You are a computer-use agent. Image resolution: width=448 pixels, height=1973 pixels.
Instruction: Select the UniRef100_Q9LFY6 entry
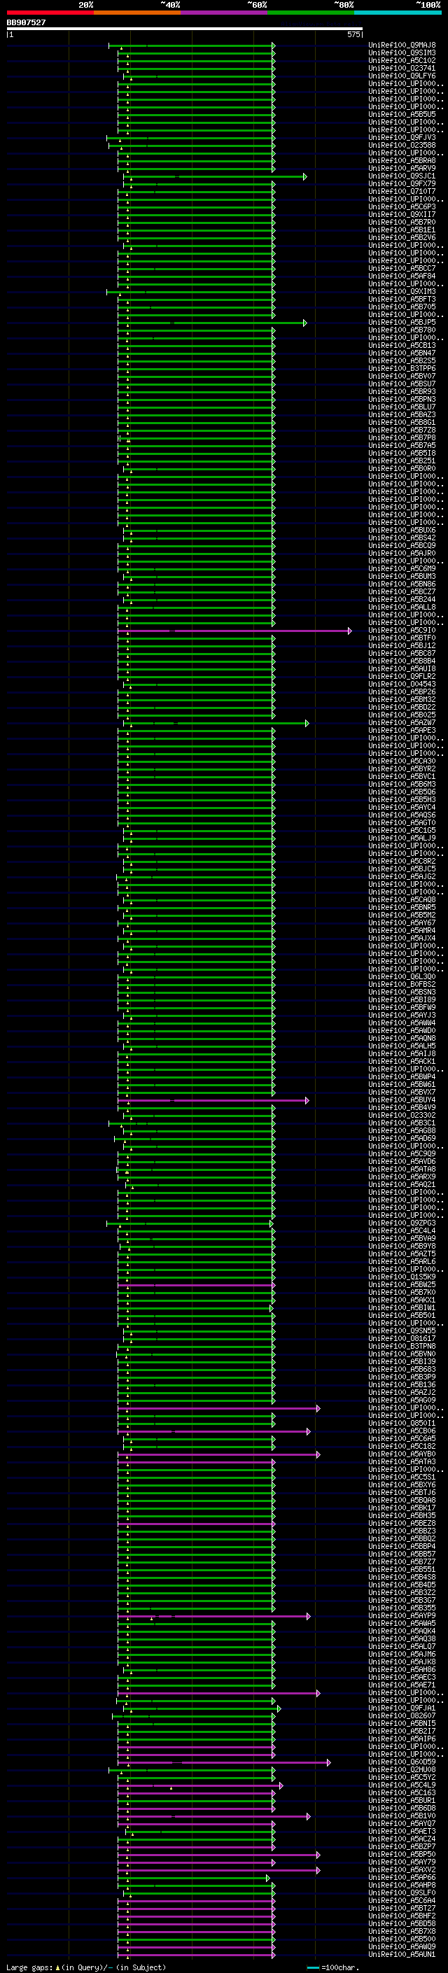(x=402, y=76)
